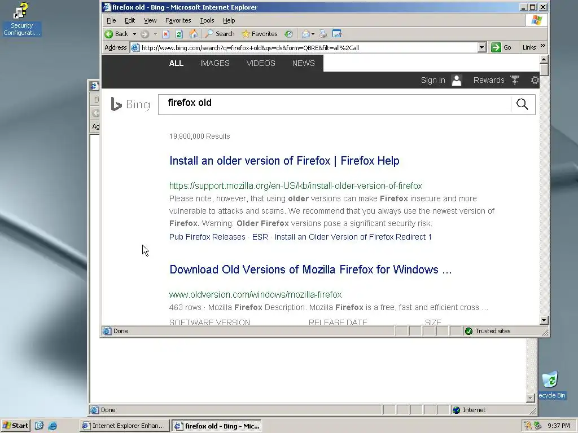Click the support.mozilla.org result URL
Viewport: 578px width, 433px height.
tap(296, 185)
